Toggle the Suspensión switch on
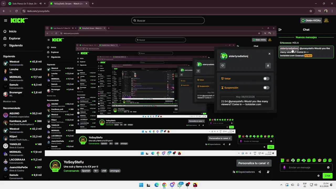The width and height of the screenshot is (336, 189). click(x=266, y=88)
